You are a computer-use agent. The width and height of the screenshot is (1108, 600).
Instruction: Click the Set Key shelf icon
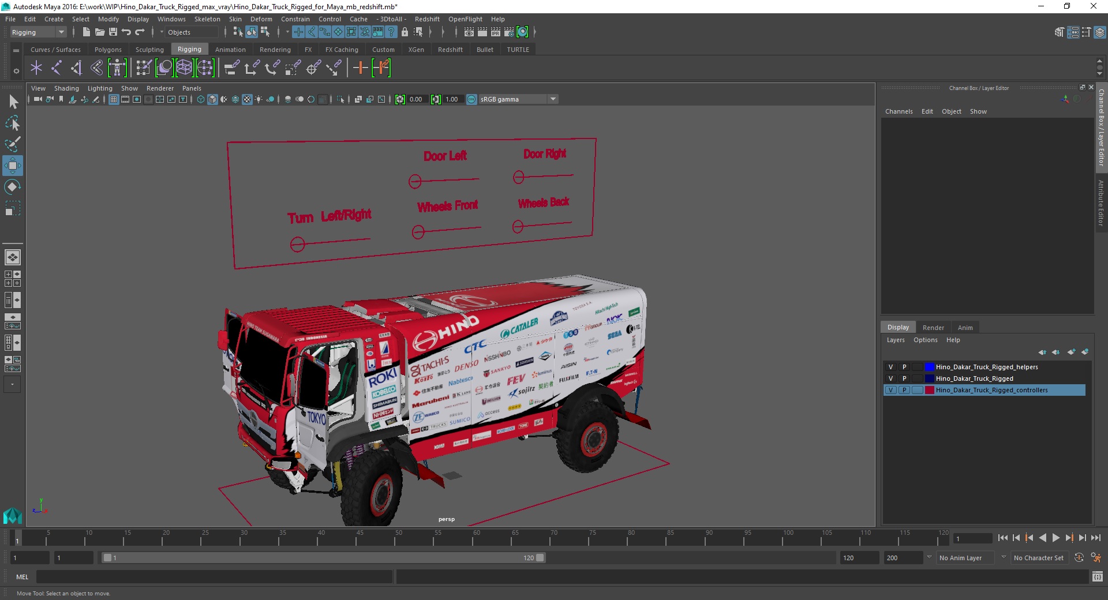click(360, 68)
